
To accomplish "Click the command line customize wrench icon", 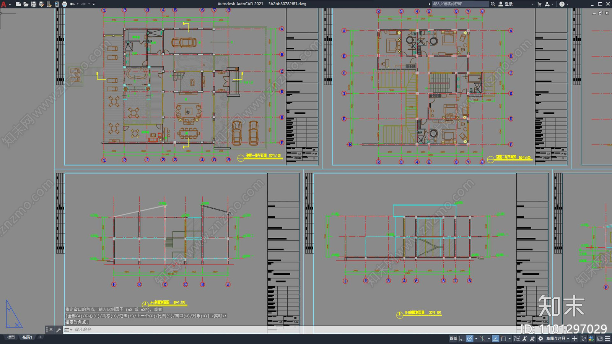I will (x=58, y=329).
